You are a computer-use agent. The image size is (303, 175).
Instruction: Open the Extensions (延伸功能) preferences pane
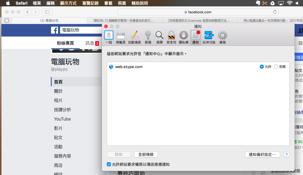click(x=209, y=37)
